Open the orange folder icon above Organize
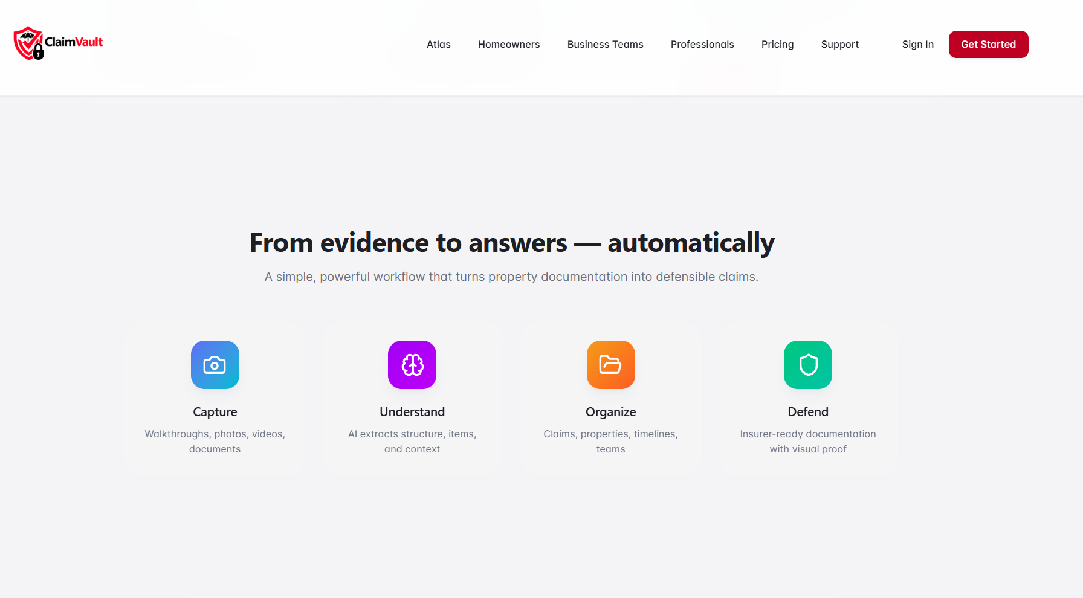This screenshot has width=1083, height=598. 610,365
